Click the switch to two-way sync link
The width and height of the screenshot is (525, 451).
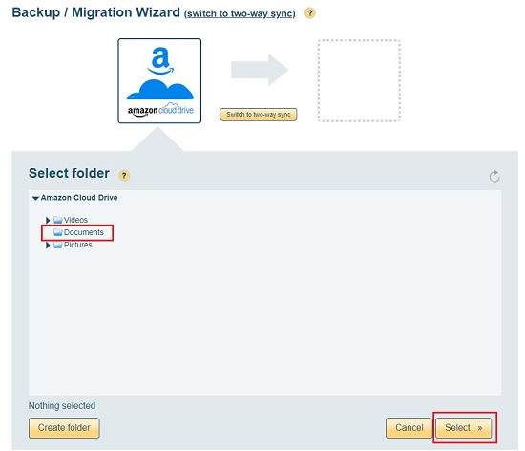240,13
